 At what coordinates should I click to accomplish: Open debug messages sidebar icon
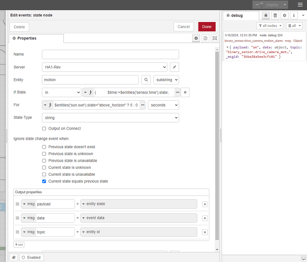pyautogui.click(x=266, y=15)
